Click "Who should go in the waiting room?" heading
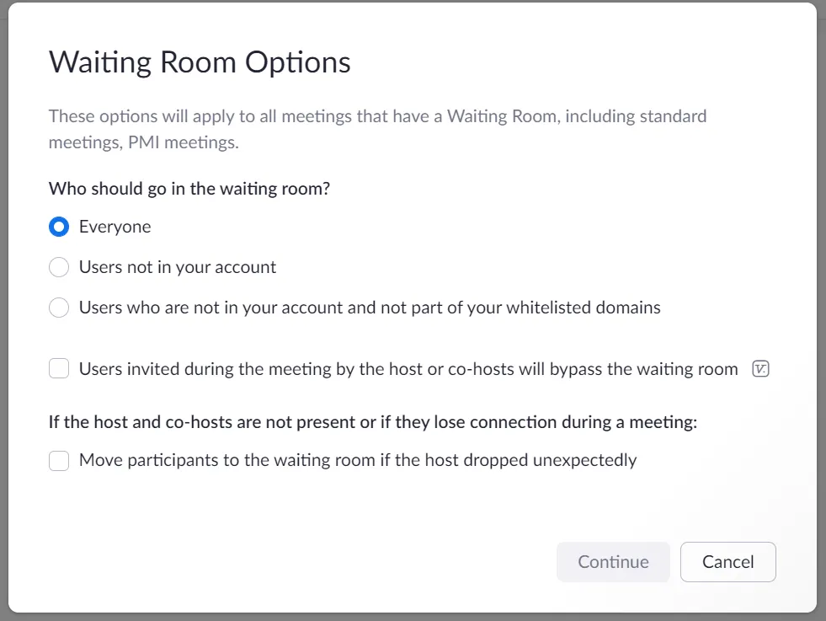The width and height of the screenshot is (826, 621). [189, 189]
